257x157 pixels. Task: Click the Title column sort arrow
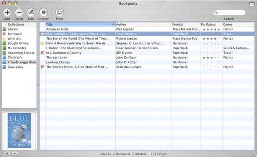click(113, 25)
